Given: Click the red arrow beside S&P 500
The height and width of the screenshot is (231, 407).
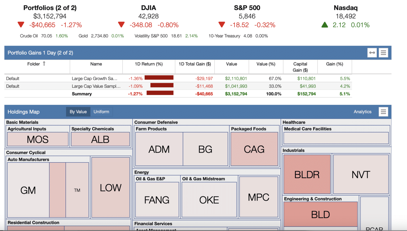Looking at the screenshot, I should tap(222, 24).
